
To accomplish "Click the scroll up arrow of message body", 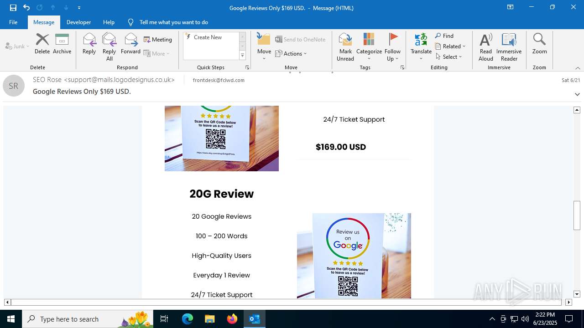I will tap(577, 110).
